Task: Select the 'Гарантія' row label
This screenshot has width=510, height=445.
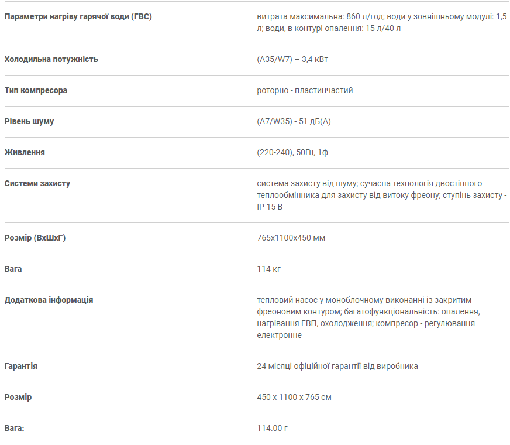Action: pyautogui.click(x=20, y=366)
